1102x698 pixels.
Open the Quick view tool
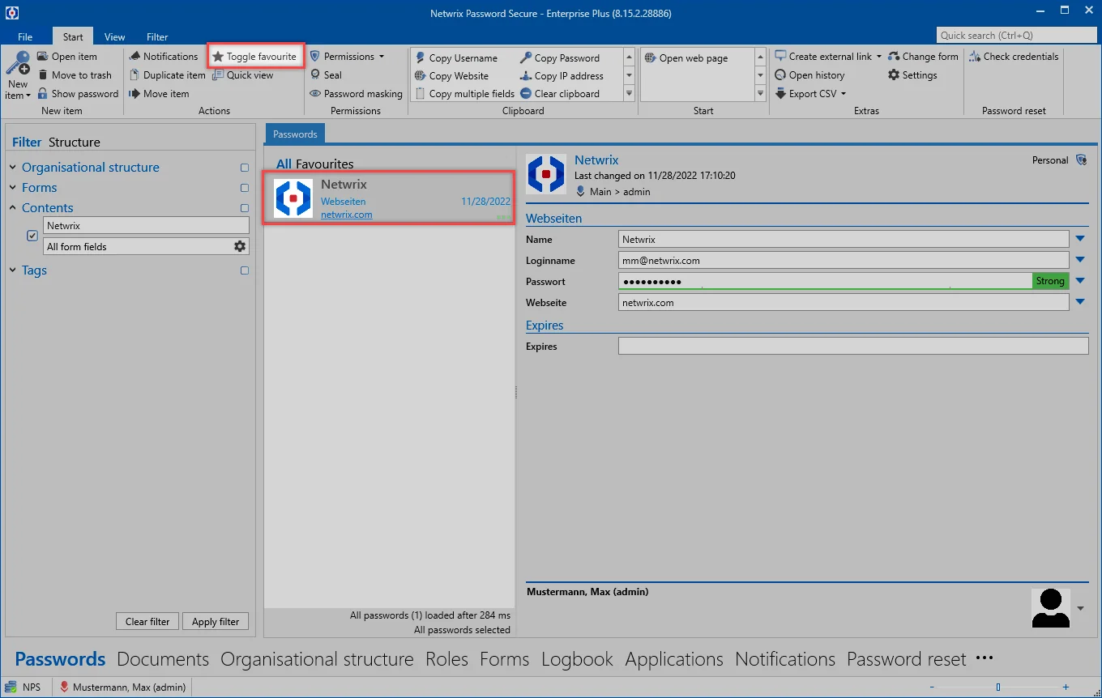point(243,74)
